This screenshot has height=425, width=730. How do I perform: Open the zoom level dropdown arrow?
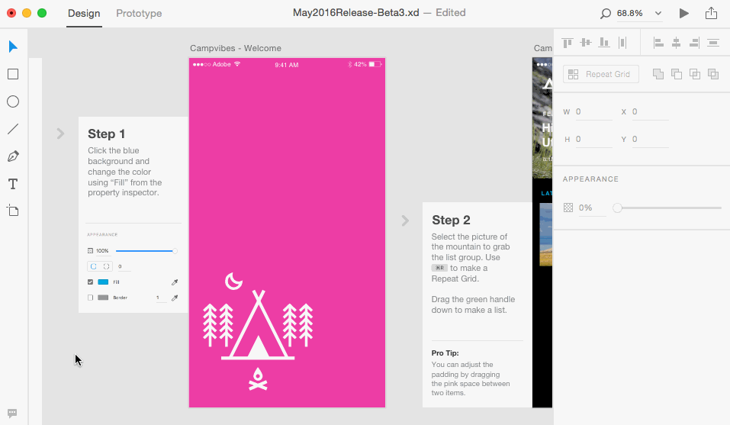pyautogui.click(x=658, y=14)
